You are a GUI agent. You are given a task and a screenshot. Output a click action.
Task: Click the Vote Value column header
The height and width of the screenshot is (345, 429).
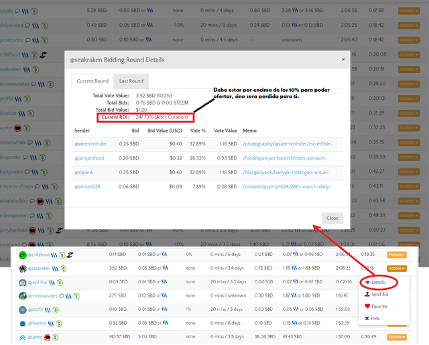pos(225,131)
